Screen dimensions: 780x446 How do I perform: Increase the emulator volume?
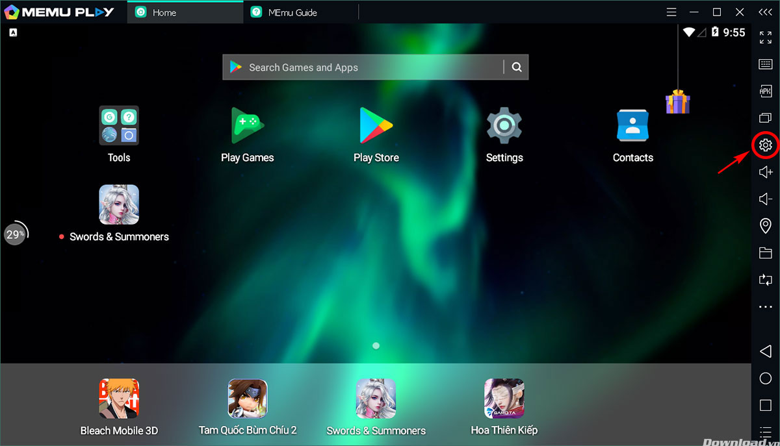point(764,171)
